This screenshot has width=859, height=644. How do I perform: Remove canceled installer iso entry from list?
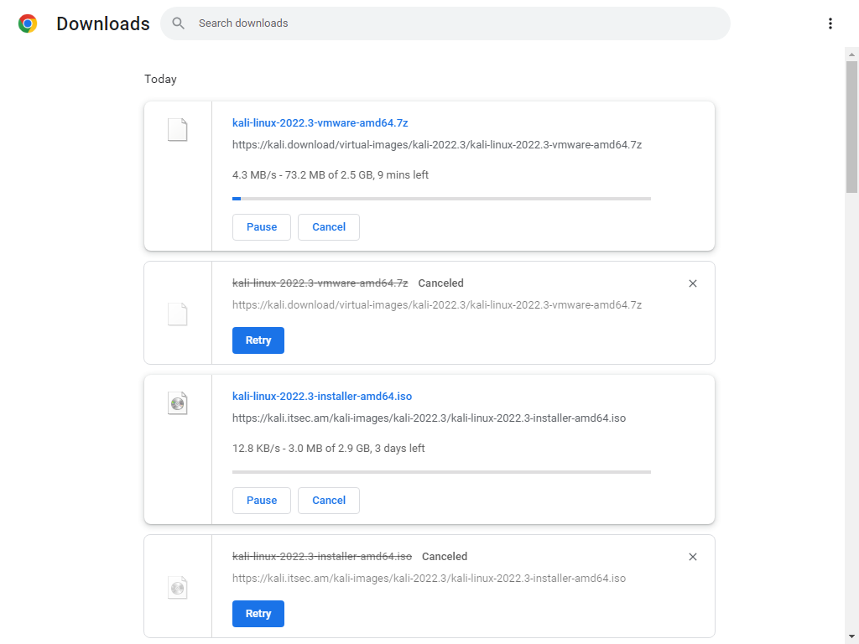click(x=692, y=557)
